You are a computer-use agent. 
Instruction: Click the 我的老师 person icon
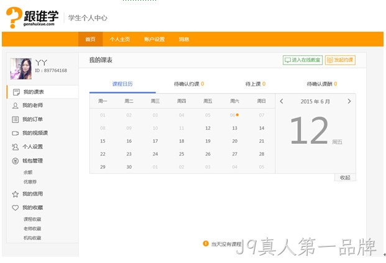(x=16, y=105)
